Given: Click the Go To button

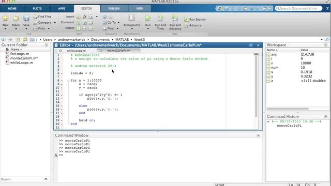Looking at the screenshot, I should coord(109,22).
